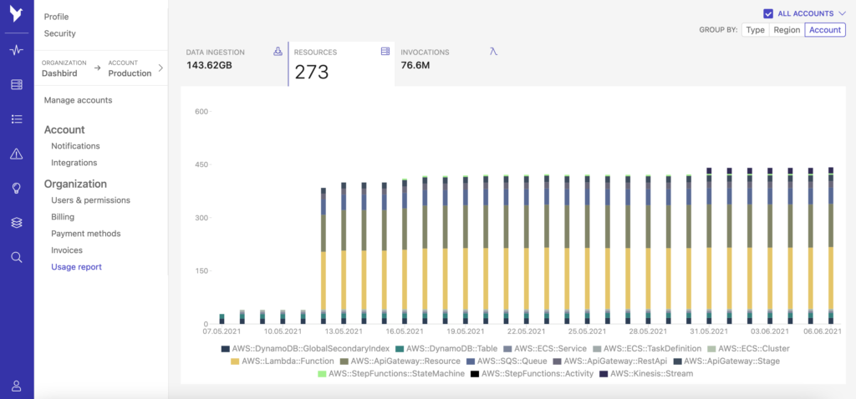Open the alerts warning triangle icon
Viewport: 856px width, 399px height.
(x=16, y=154)
